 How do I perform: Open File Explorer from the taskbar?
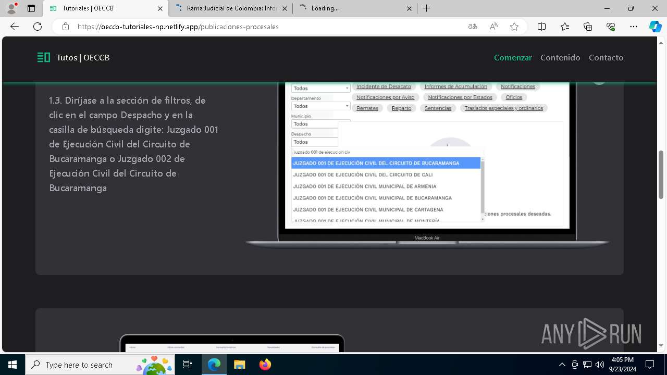click(x=239, y=365)
